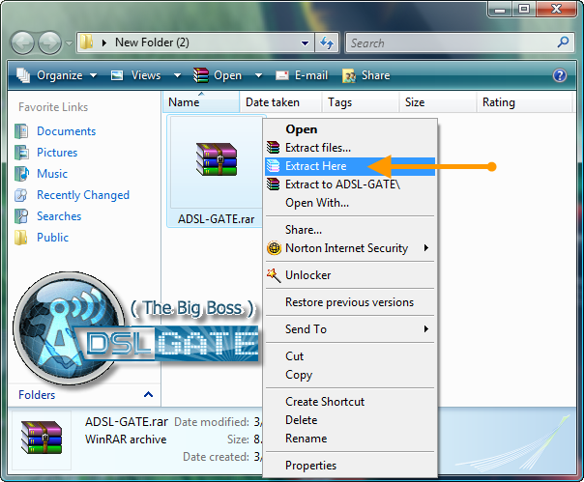Choose Share... in context menu
Viewport: 584px width, 482px height.
coord(350,230)
